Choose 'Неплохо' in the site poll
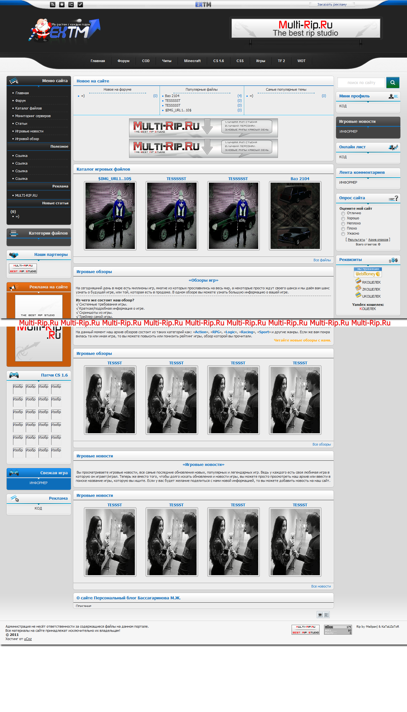Image resolution: width=407 pixels, height=712 pixels. tap(343, 224)
